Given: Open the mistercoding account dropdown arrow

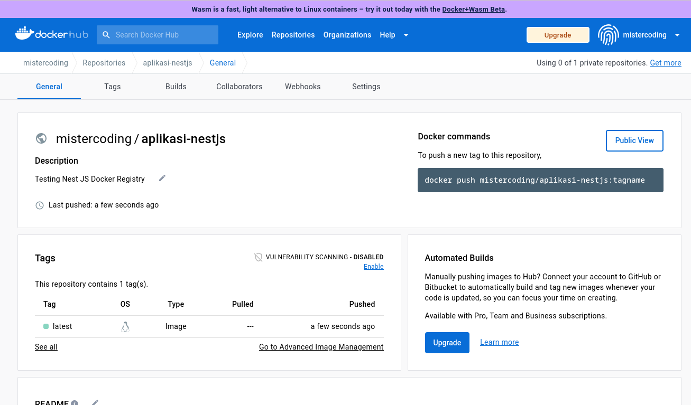Looking at the screenshot, I should (677, 35).
